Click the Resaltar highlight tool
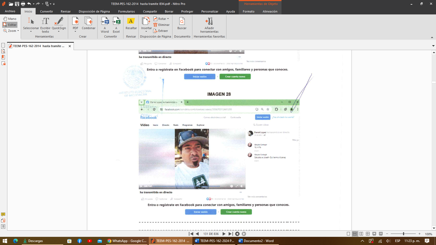 [131, 23]
